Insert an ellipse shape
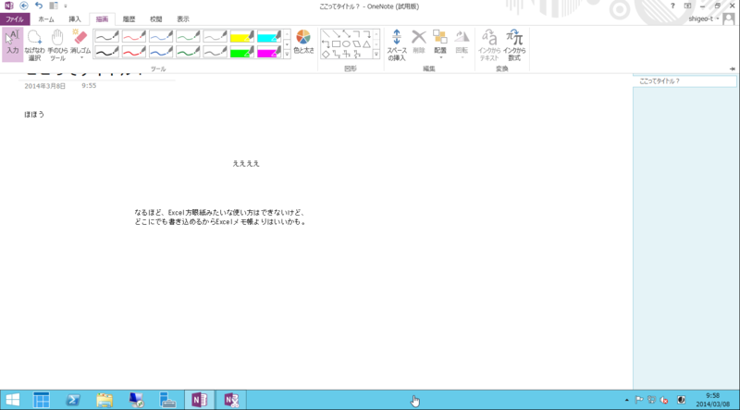Image resolution: width=740 pixels, height=410 pixels. pos(346,43)
